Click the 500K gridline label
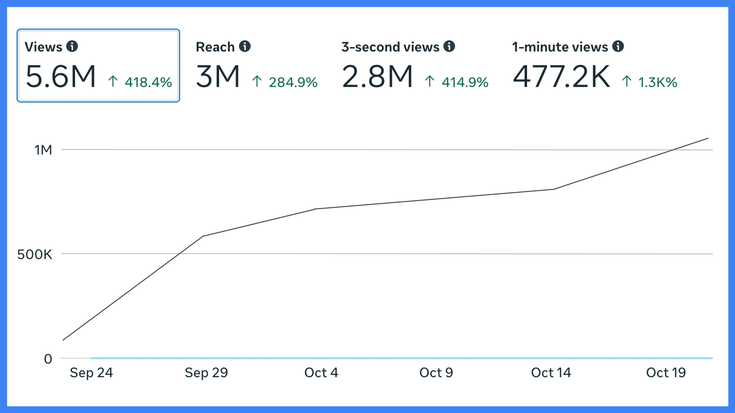Viewport: 735px width, 413px height. point(34,254)
